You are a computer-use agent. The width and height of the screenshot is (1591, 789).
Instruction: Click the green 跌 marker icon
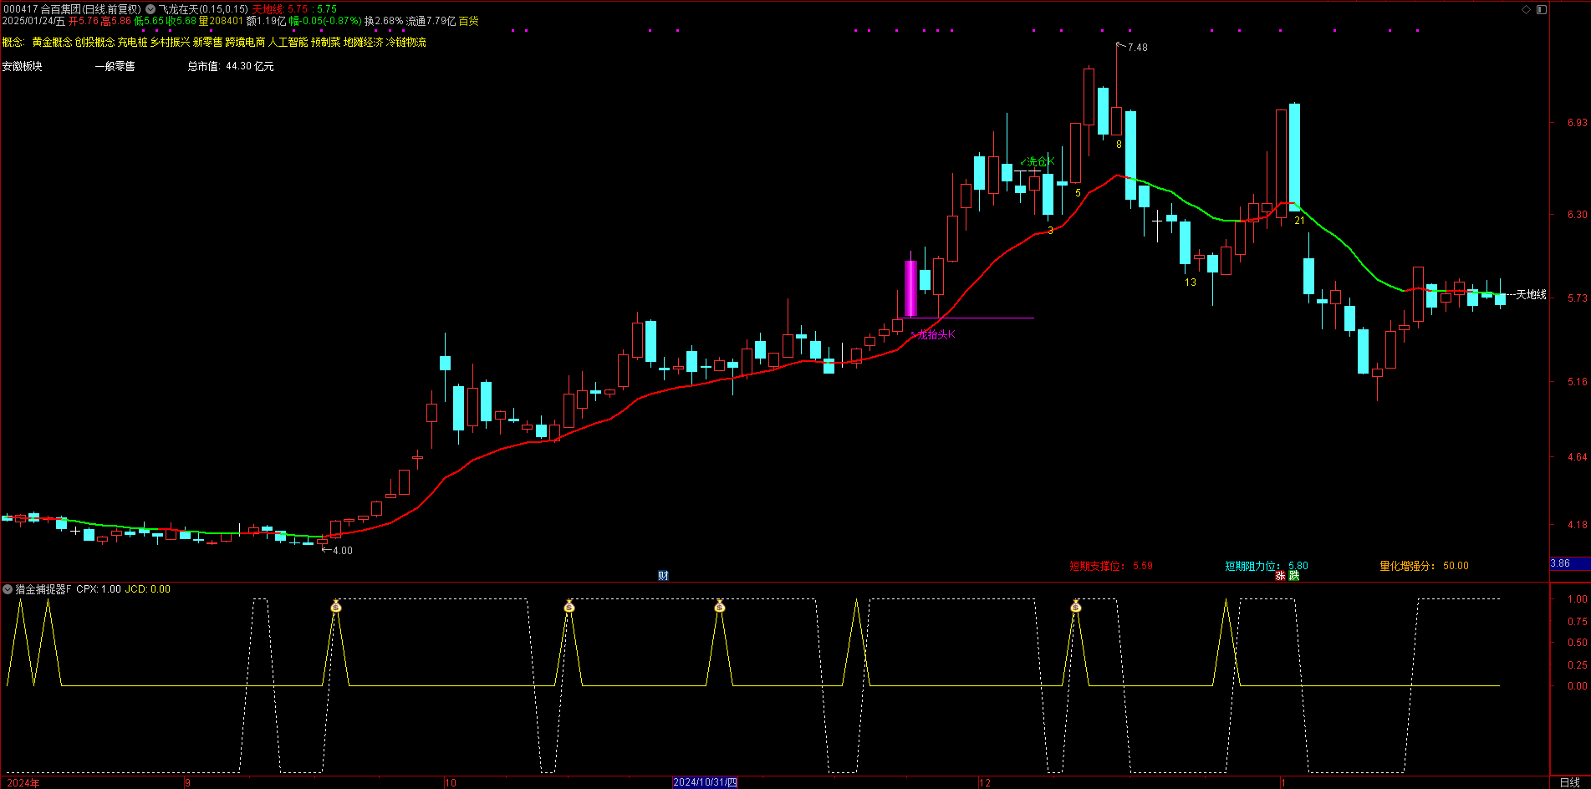click(x=1294, y=575)
